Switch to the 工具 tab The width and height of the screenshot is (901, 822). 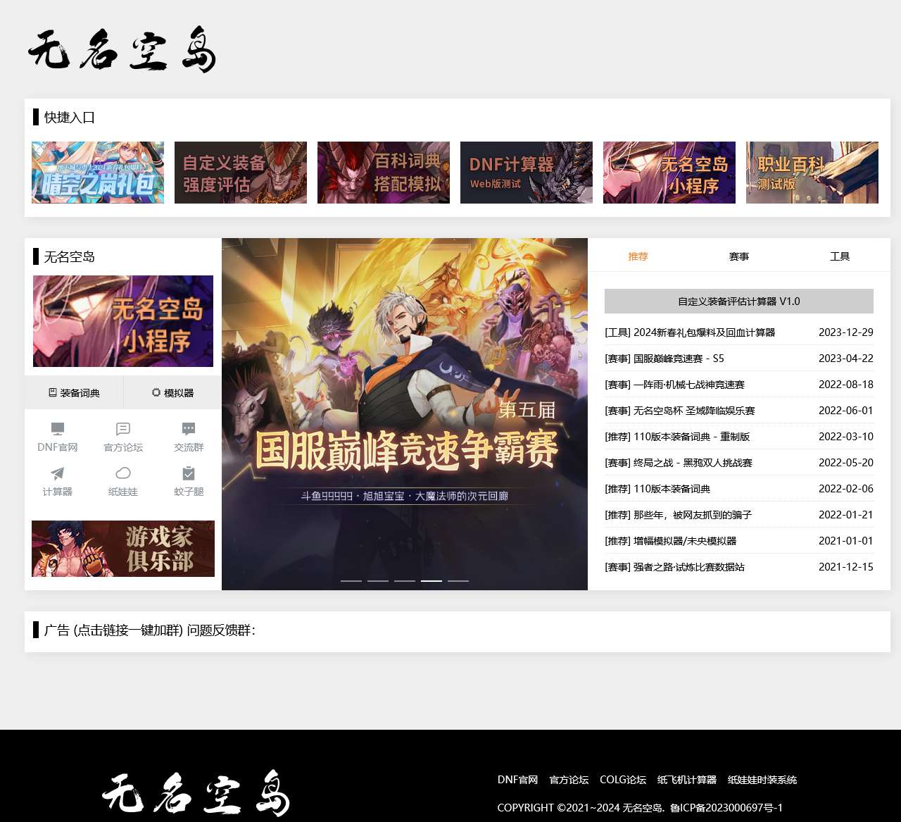(x=840, y=256)
